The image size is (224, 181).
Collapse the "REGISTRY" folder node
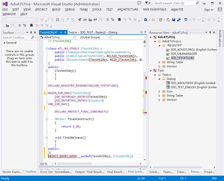coord(159,45)
